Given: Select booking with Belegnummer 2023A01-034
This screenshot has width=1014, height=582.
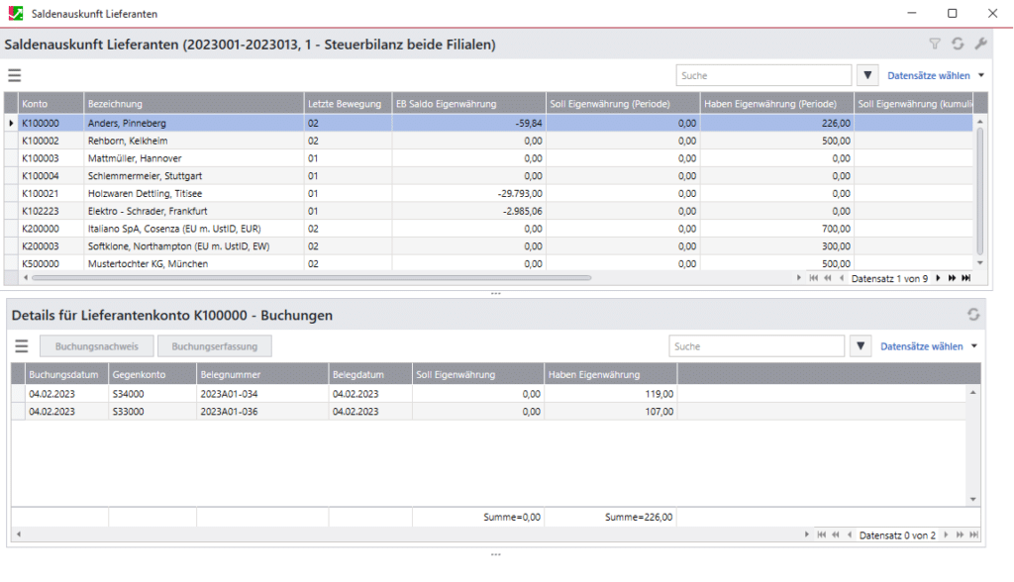Looking at the screenshot, I should pos(488,394).
